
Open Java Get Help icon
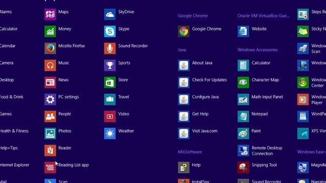pos(183,116)
